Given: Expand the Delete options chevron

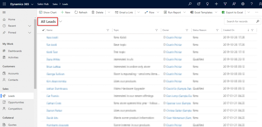Looking at the screenshot, I should click(x=109, y=12).
